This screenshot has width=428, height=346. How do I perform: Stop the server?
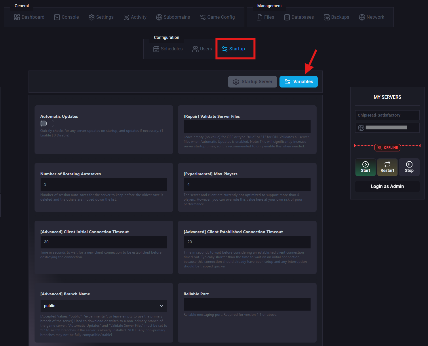click(409, 167)
